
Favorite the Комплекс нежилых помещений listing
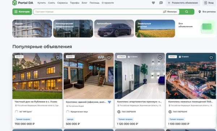coord(211,58)
